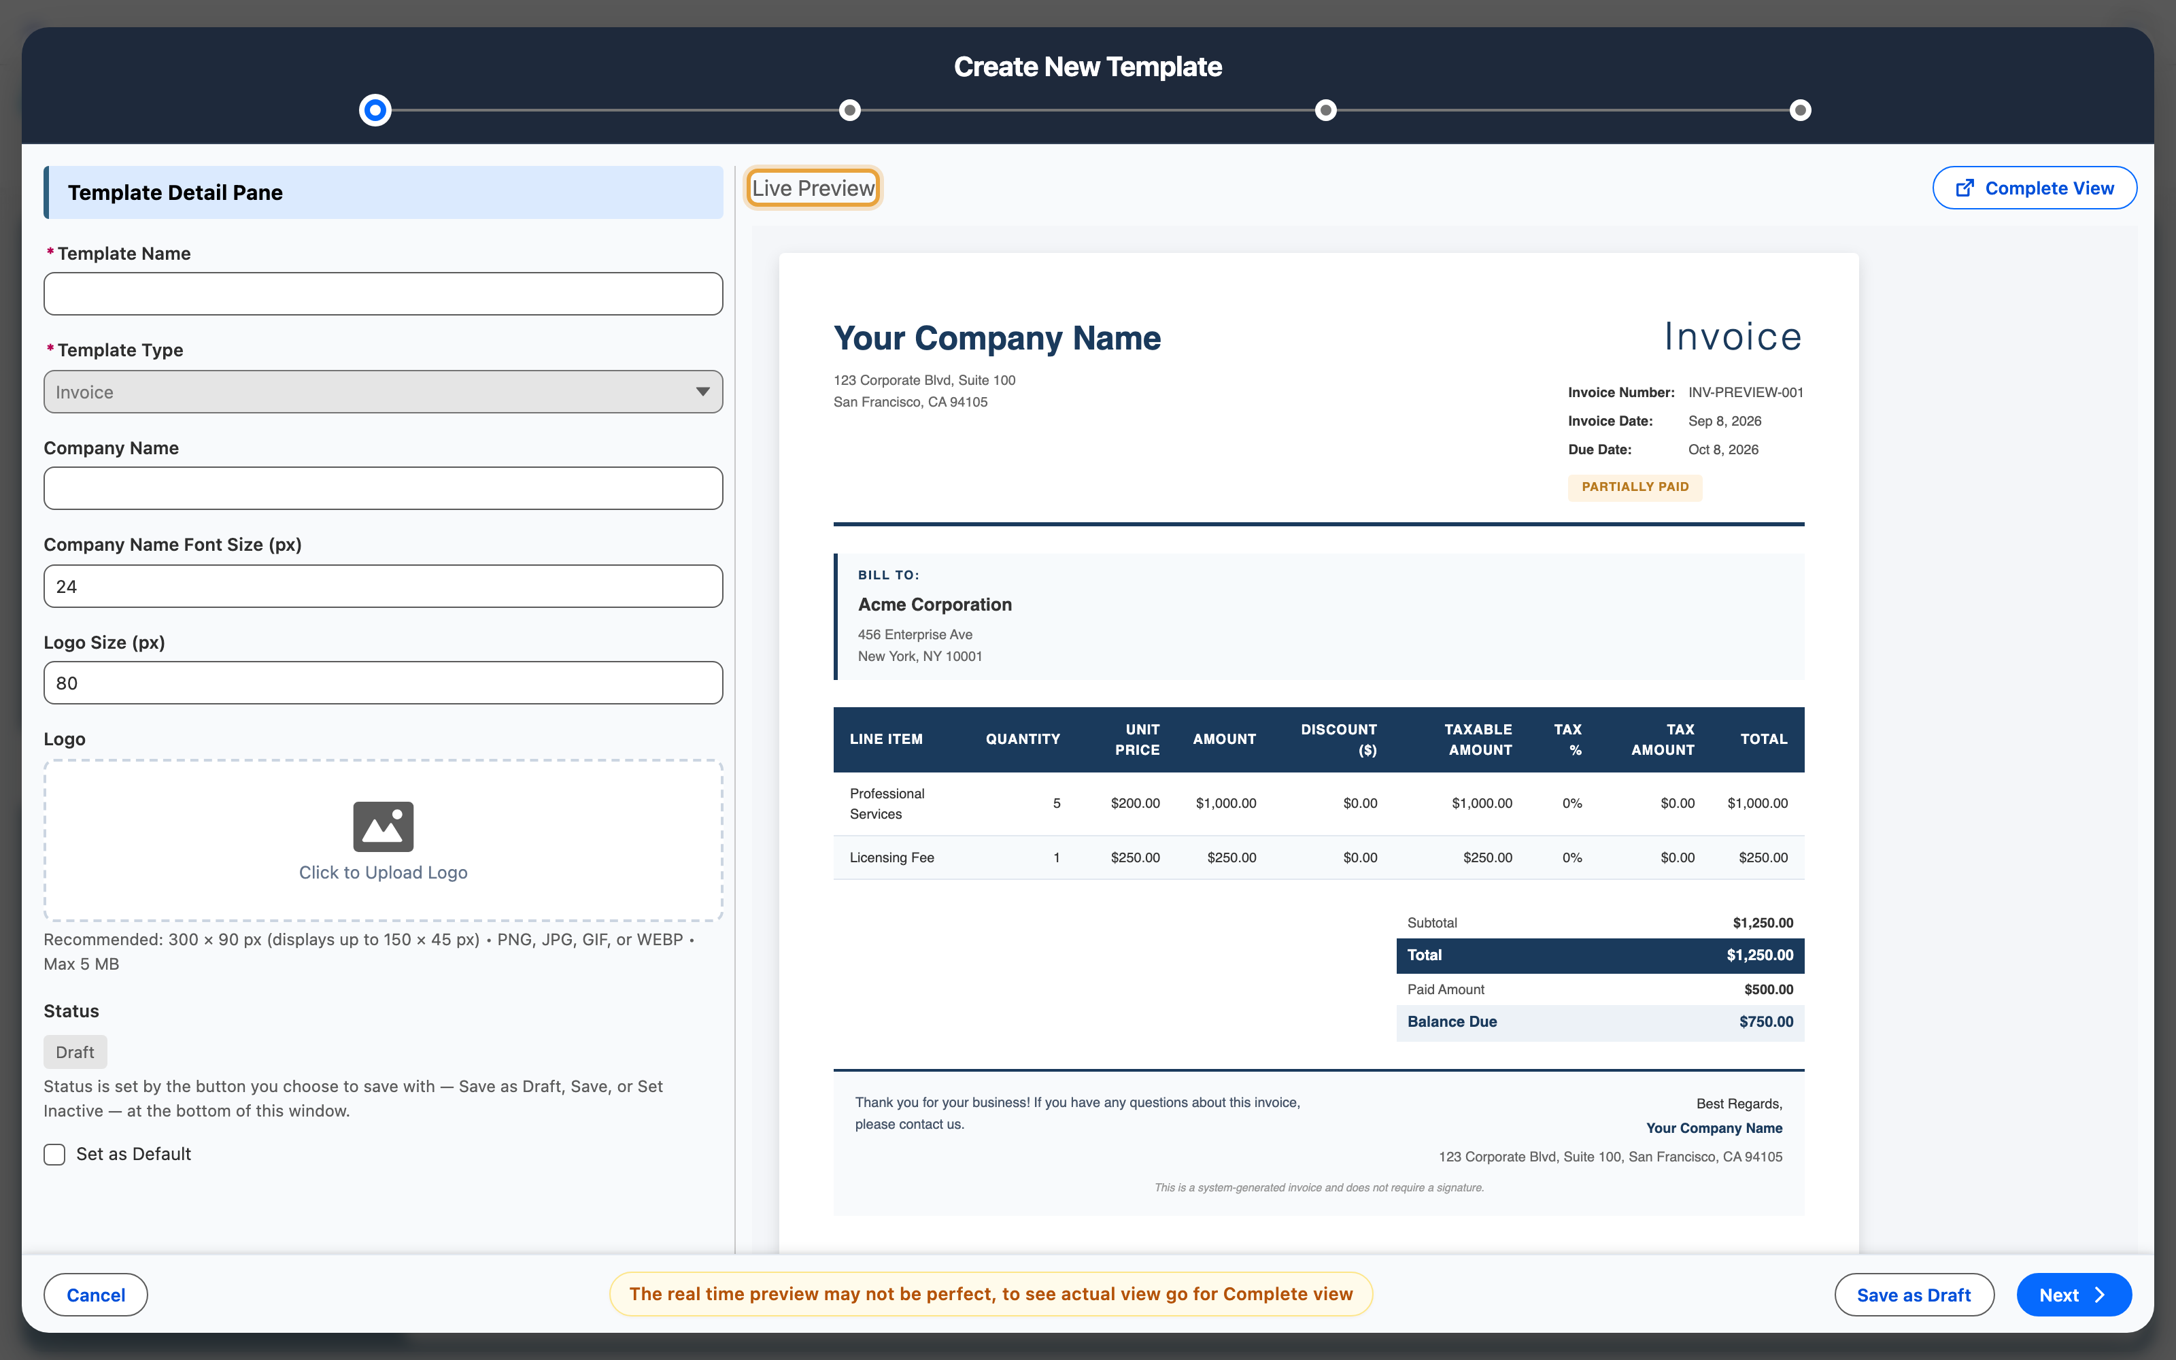2176x1360 pixels.
Task: Click the Subtotal value $1,250.00
Action: (x=1763, y=923)
